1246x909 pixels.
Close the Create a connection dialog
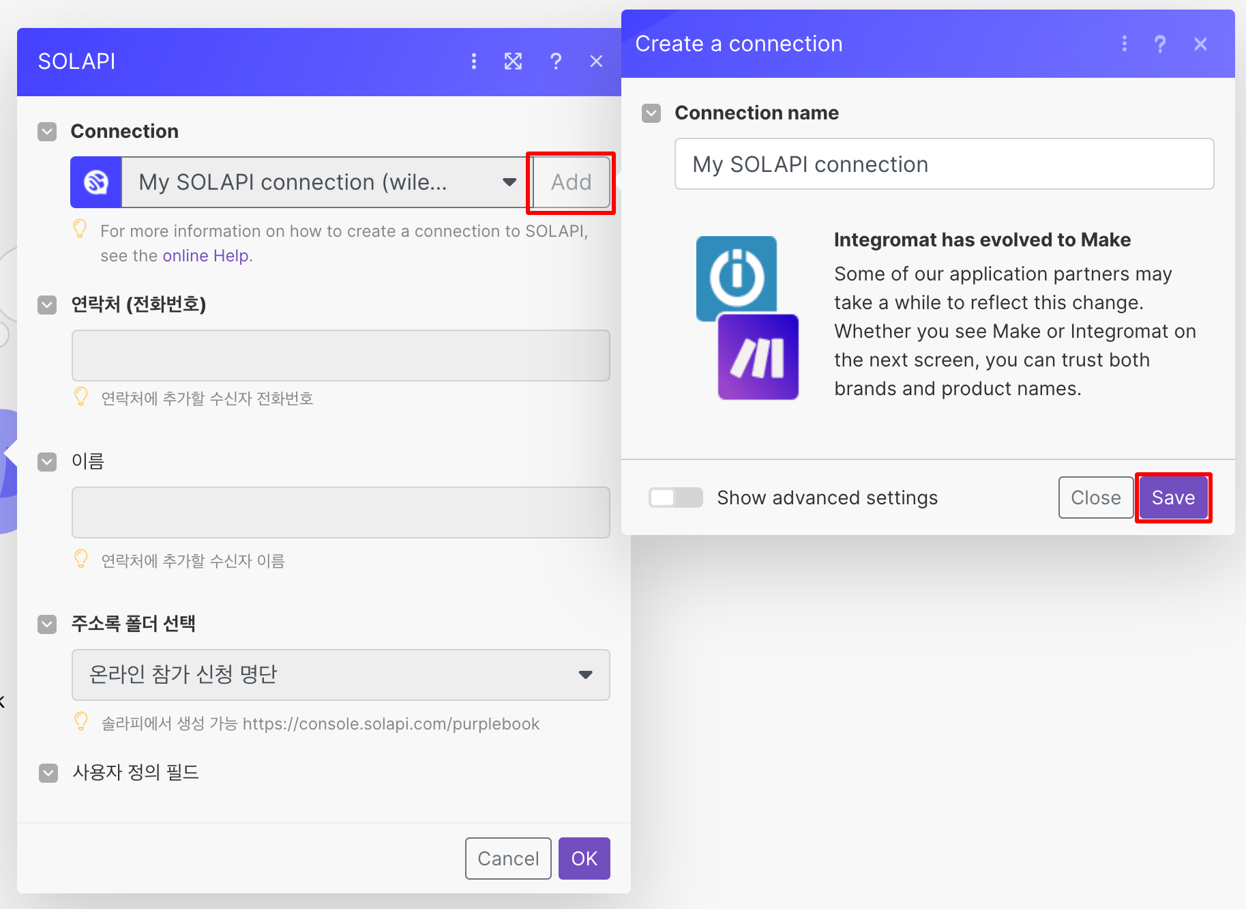tap(1200, 44)
